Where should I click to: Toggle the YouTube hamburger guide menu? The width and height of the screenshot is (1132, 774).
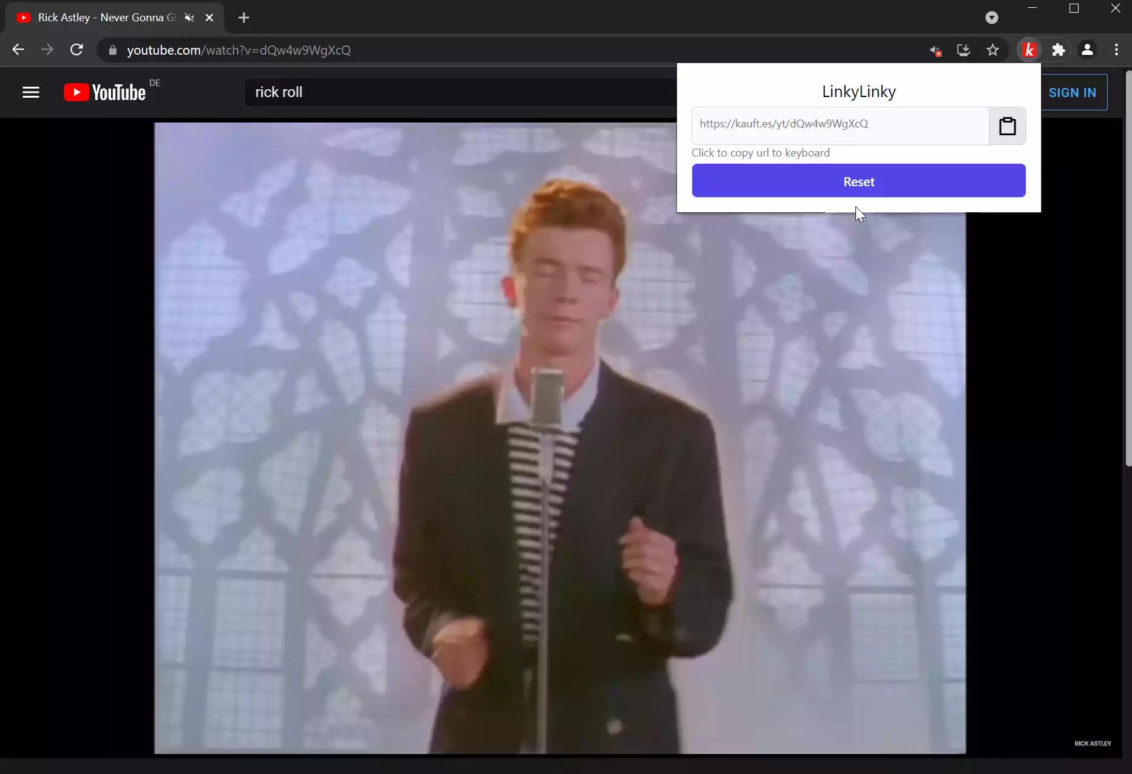pyautogui.click(x=31, y=92)
